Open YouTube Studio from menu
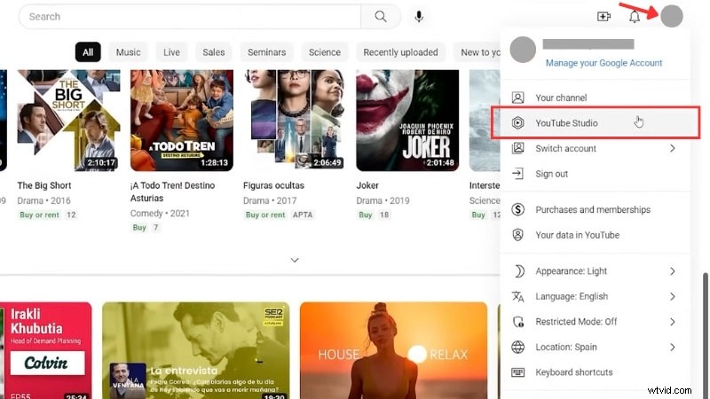Screen dimensions: 710x399 596,123
